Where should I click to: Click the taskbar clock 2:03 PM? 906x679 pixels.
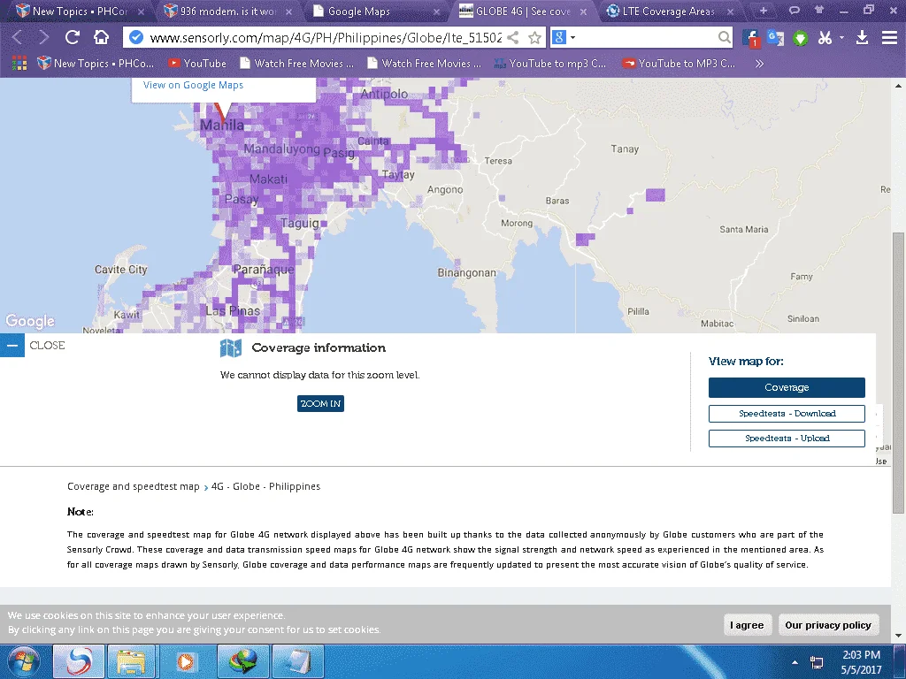click(x=861, y=655)
